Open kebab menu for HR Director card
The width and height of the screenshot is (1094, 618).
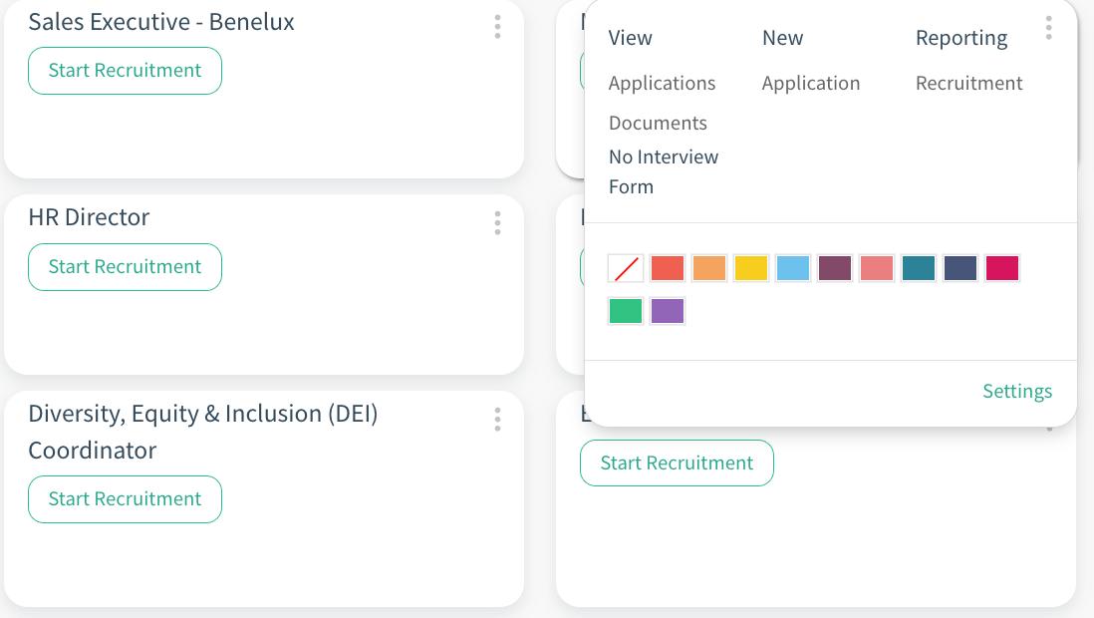click(x=497, y=223)
